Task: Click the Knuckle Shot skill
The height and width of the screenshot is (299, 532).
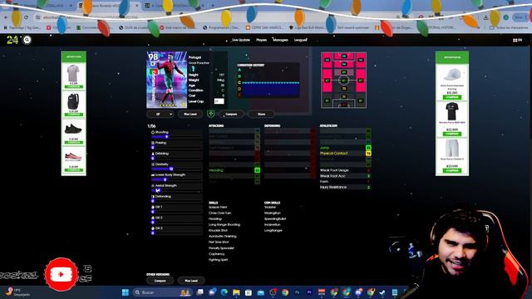Action: click(218, 231)
